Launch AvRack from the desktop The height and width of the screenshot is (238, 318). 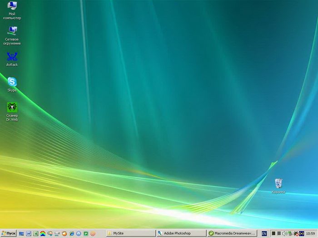pos(12,57)
